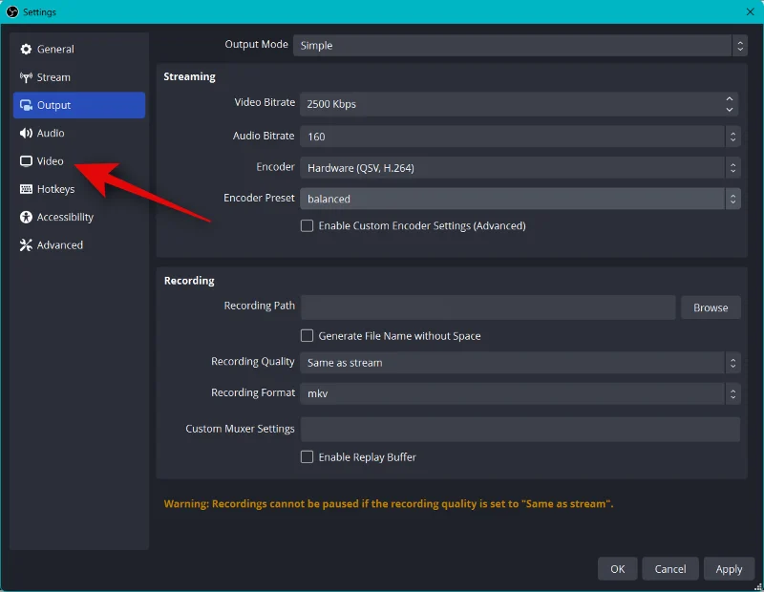This screenshot has height=592, width=764.
Task: Open the Advanced settings section
Action: point(79,245)
